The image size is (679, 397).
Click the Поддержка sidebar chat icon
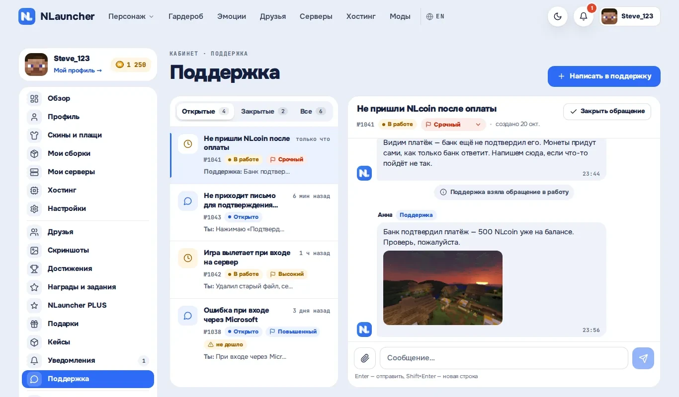click(x=34, y=379)
